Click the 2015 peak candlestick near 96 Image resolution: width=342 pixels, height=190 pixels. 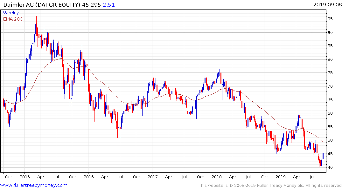coord(36,25)
